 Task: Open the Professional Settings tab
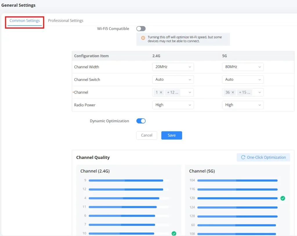[66, 21]
